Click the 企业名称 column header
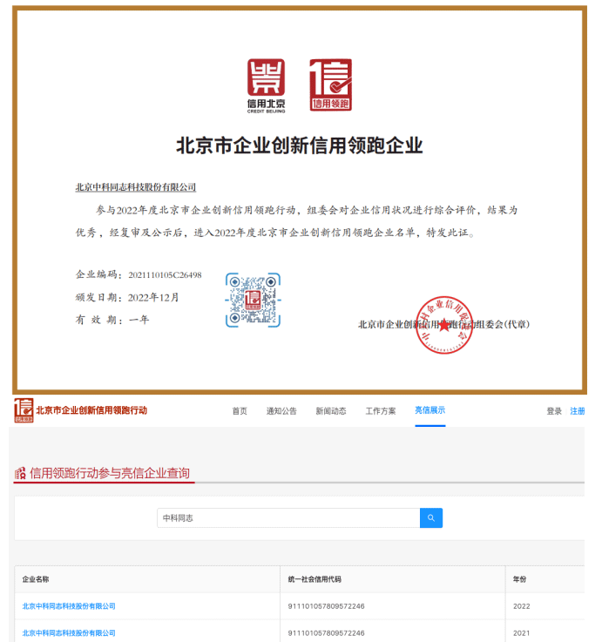Screen dimensions: 602x642 (x=36, y=579)
